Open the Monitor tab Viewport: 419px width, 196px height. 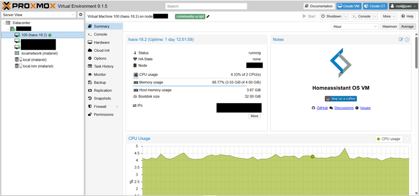[x=104, y=74]
